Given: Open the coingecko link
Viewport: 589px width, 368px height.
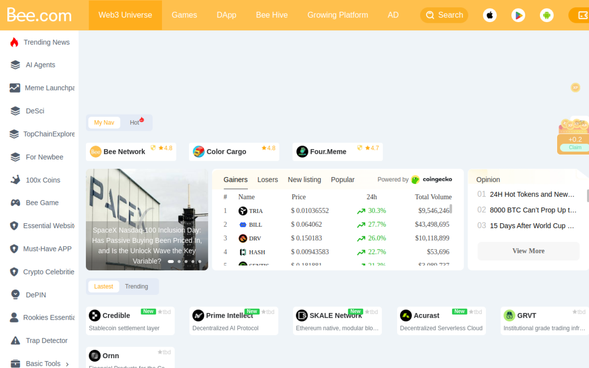Looking at the screenshot, I should point(432,180).
